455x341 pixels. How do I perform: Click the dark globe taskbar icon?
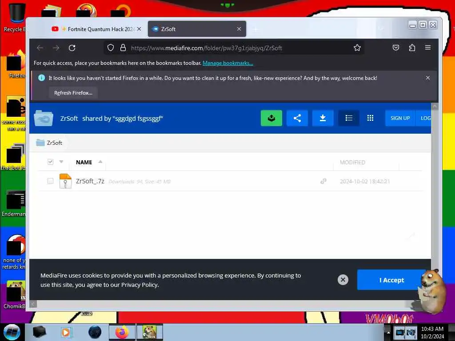click(x=95, y=332)
